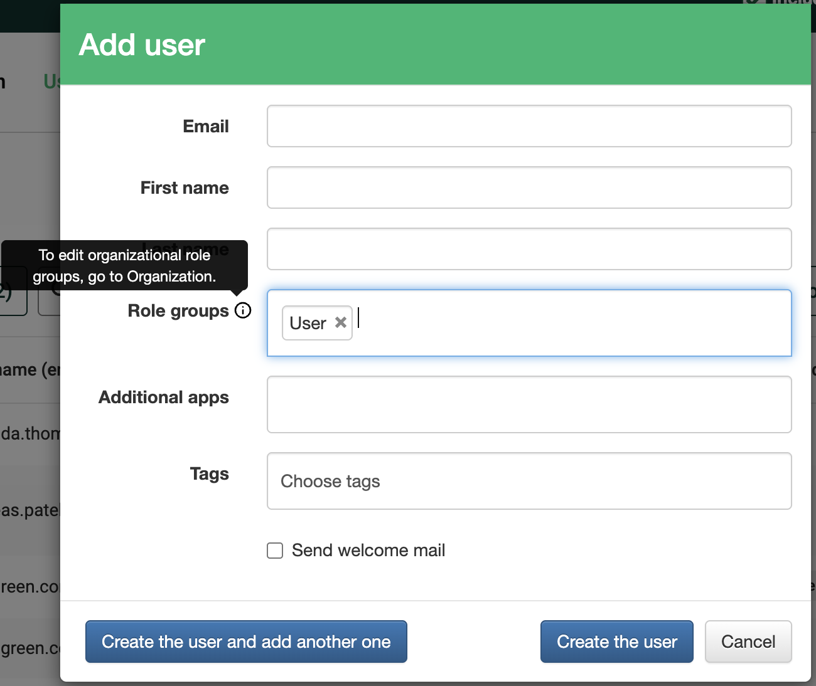Focus the First name text box
816x686 pixels.
[x=529, y=187]
